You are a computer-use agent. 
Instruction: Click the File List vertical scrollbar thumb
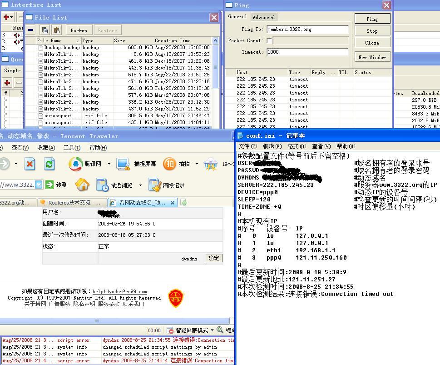(x=216, y=67)
